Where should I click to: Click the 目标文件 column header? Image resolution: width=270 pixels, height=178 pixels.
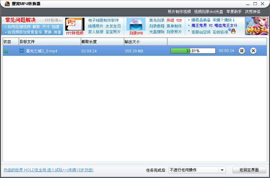click(50, 41)
